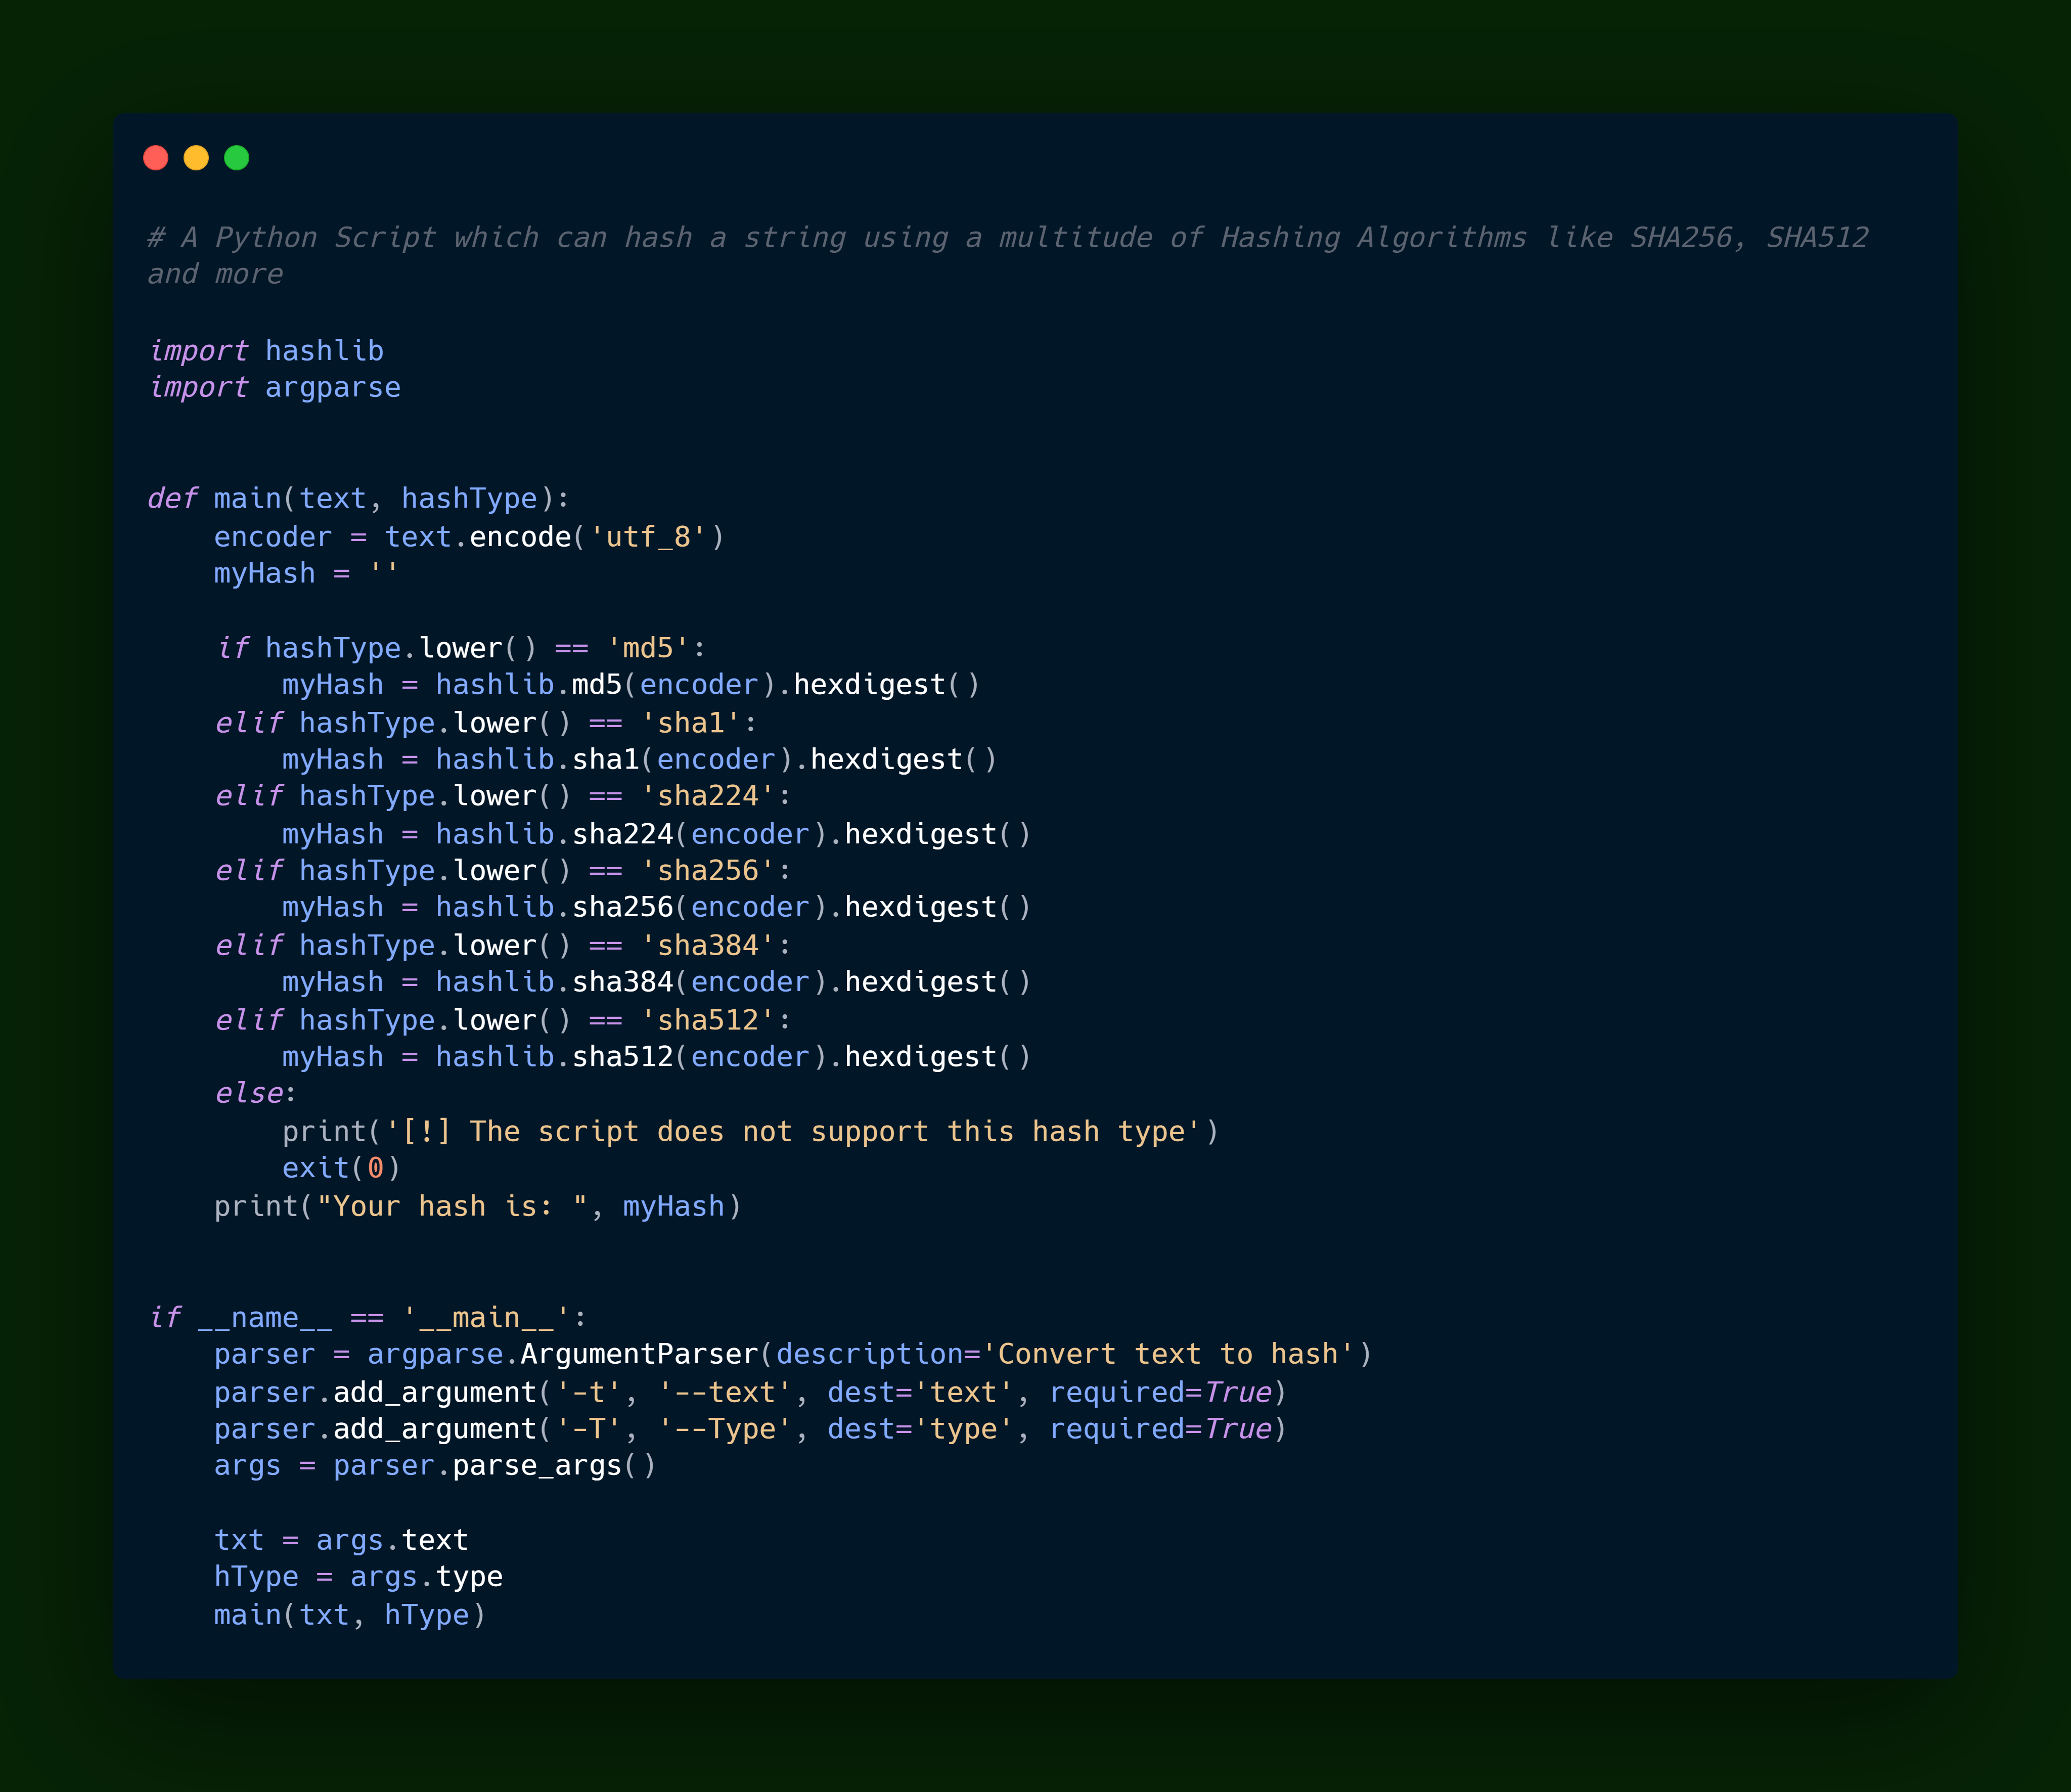Click the green maximize dot

(237, 158)
